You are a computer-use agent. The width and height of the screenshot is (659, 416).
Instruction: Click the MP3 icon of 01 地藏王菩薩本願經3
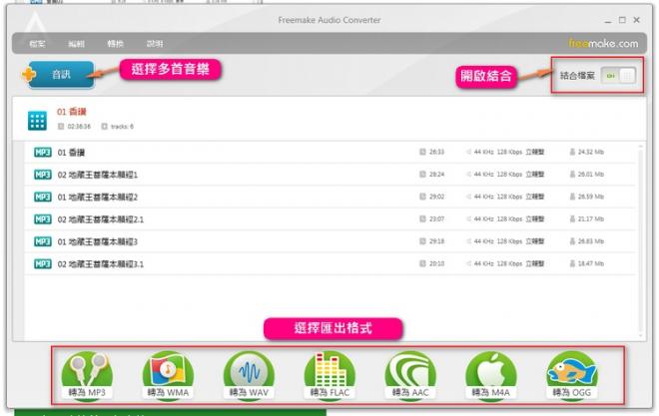click(43, 241)
